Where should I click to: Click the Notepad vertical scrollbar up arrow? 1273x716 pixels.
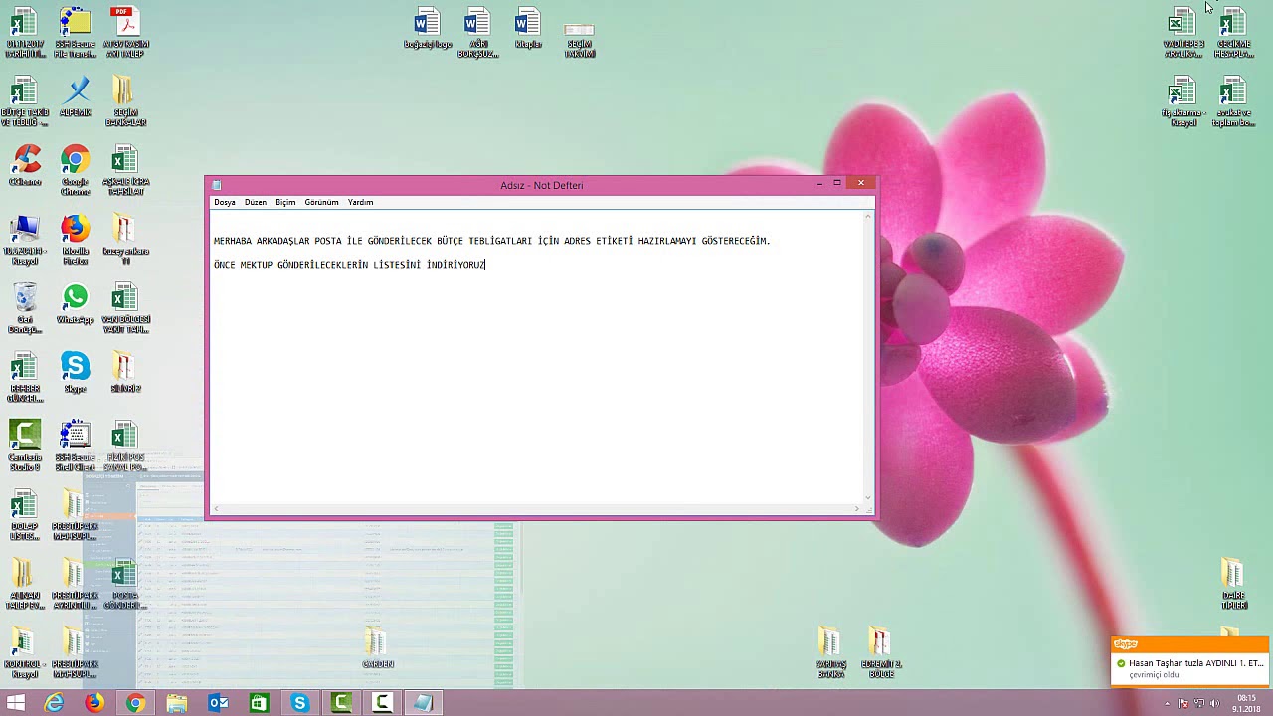point(868,216)
